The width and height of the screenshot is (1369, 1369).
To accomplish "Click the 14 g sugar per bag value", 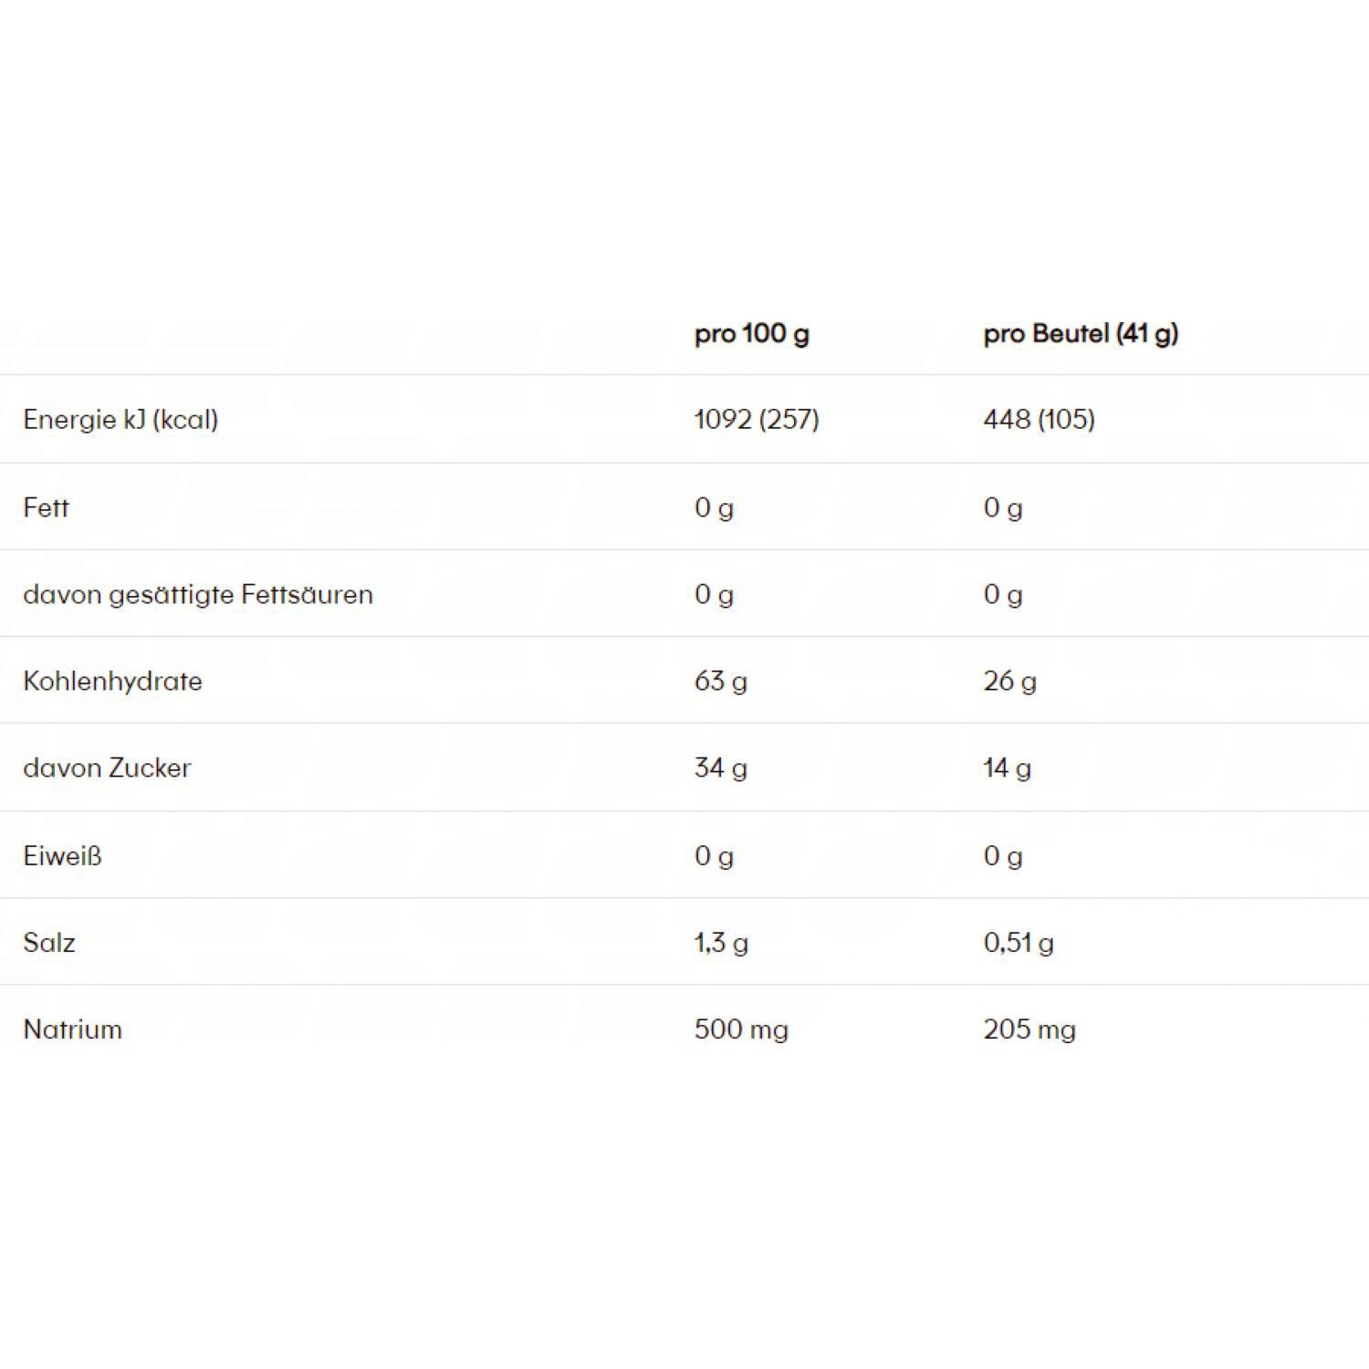I will click(x=1007, y=768).
